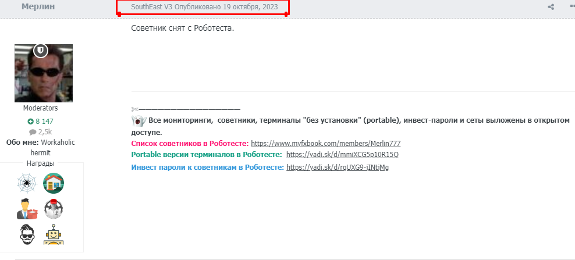This screenshot has height=260, width=575.
Task: Click the 8 147 reputation count
Action: click(44, 121)
